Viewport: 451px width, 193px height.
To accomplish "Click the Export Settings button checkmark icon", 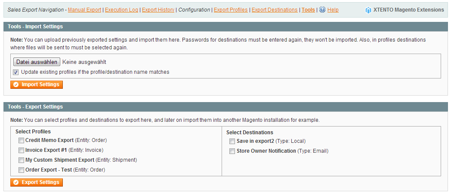I will click(x=16, y=183).
